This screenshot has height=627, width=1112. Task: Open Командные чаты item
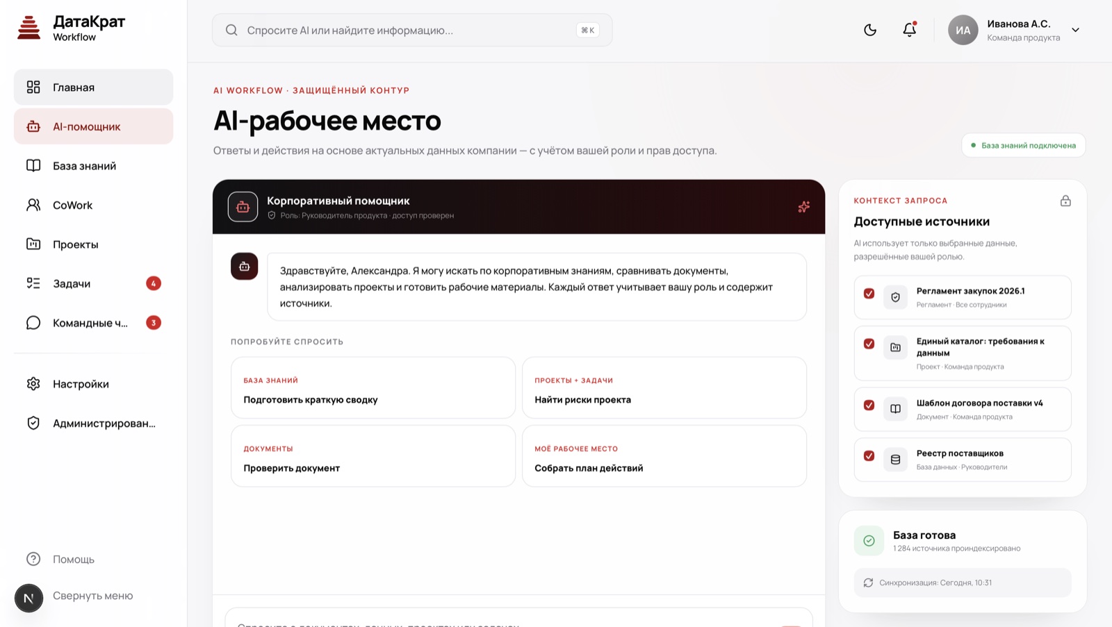(93, 323)
